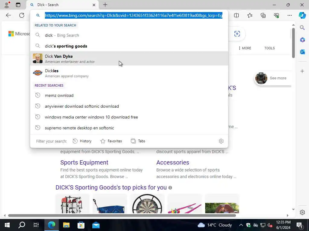The width and height of the screenshot is (309, 231).
Task: Pick recent search 'memz ownload'
Action: point(129,95)
